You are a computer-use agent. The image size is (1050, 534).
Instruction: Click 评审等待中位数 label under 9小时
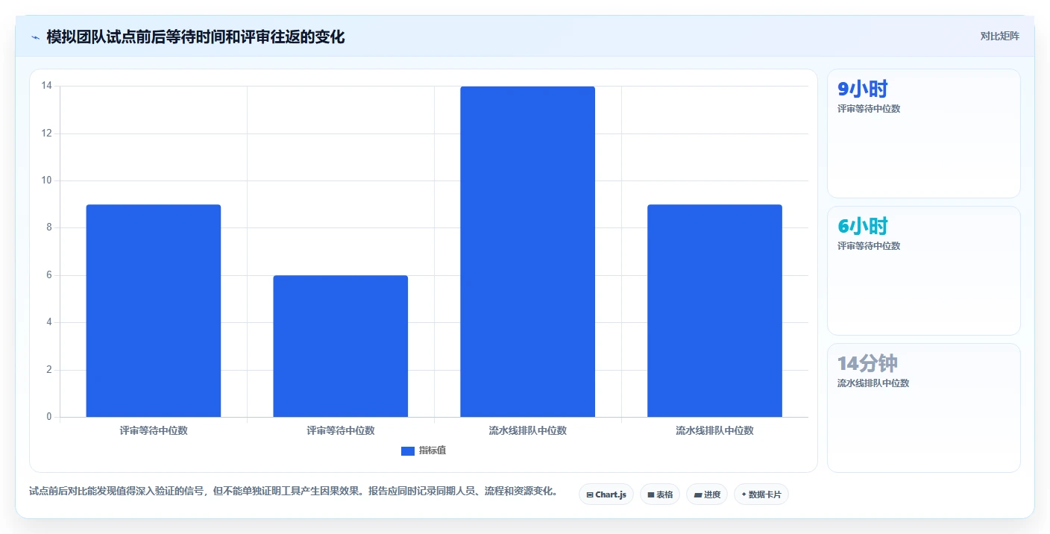tap(869, 109)
